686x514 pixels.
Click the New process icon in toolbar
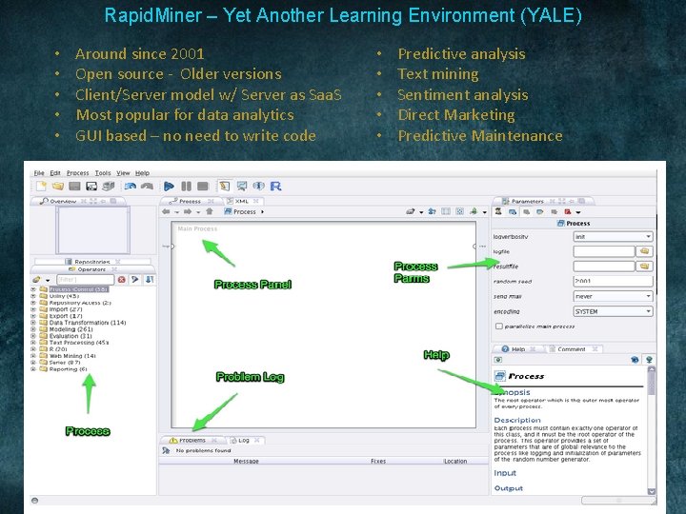pos(41,187)
